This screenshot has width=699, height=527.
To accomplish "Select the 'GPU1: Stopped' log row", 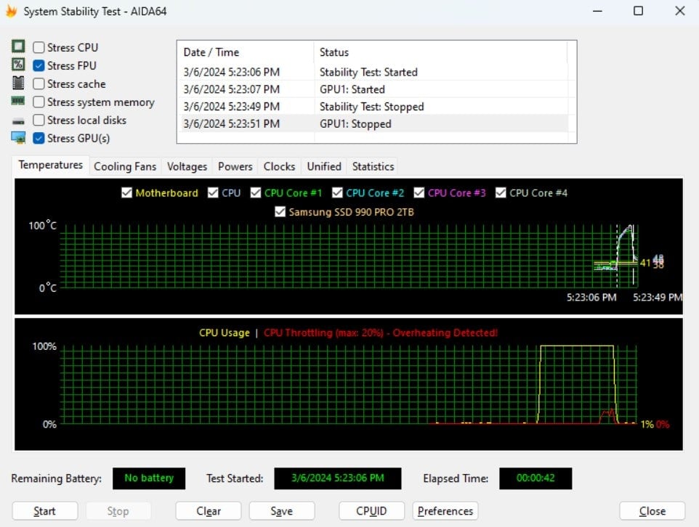I will 373,124.
